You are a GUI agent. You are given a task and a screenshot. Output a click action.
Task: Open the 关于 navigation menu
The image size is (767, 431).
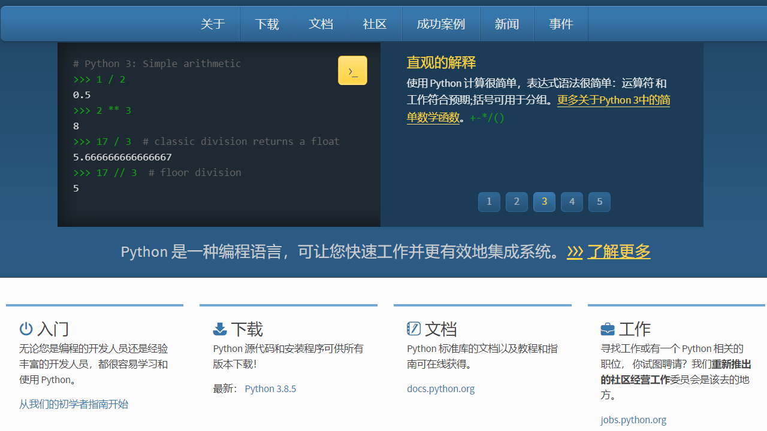[x=213, y=24]
